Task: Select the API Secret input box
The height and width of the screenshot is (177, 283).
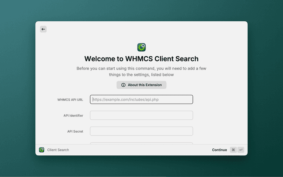Action: tap(141, 131)
